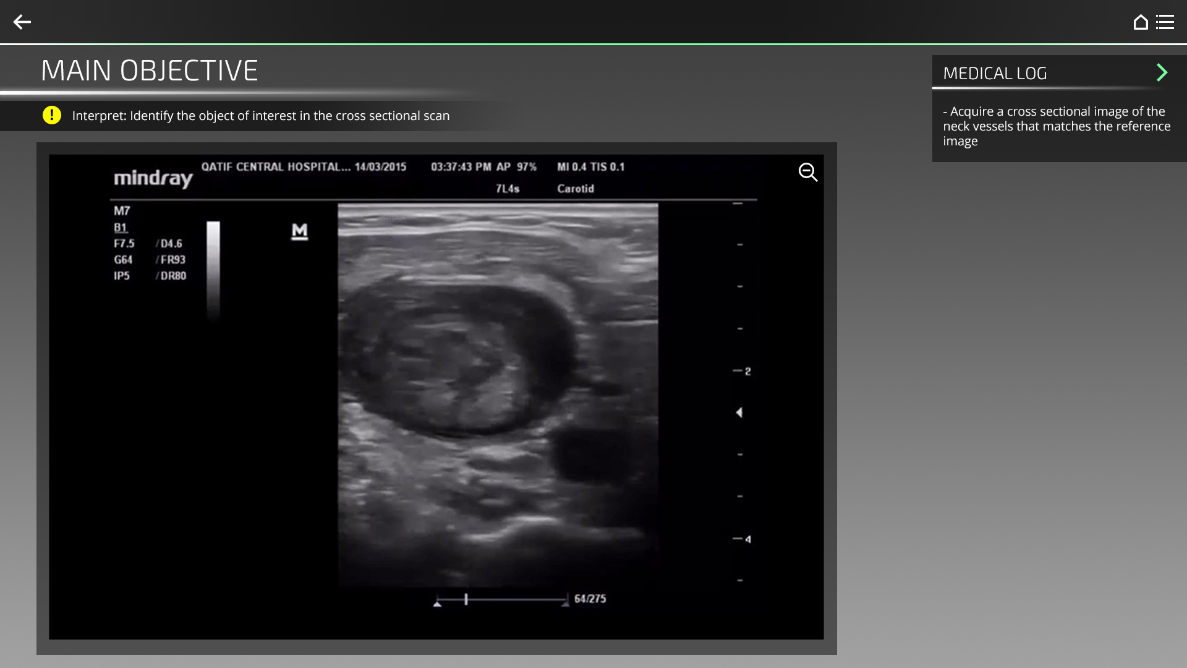Click the yellow exclamation alert icon
The width and height of the screenshot is (1187, 668).
(52, 115)
